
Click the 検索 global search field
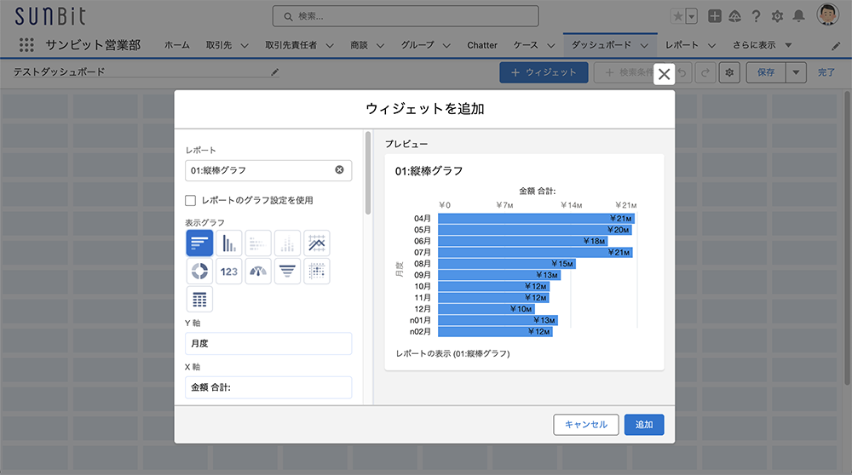[x=406, y=16]
